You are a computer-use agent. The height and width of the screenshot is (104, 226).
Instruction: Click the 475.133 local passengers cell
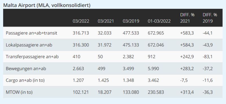click(x=131, y=45)
